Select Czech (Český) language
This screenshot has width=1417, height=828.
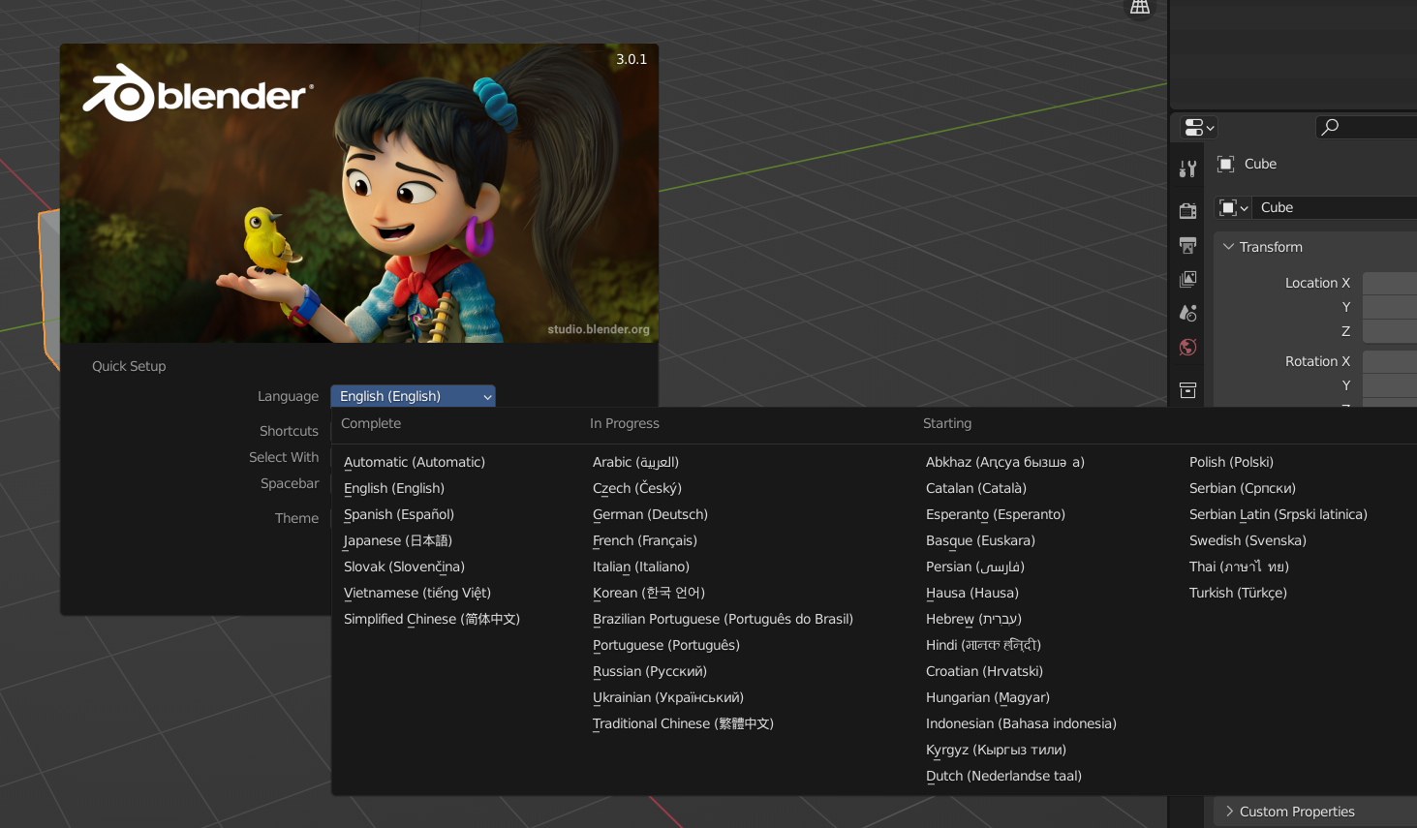point(637,488)
